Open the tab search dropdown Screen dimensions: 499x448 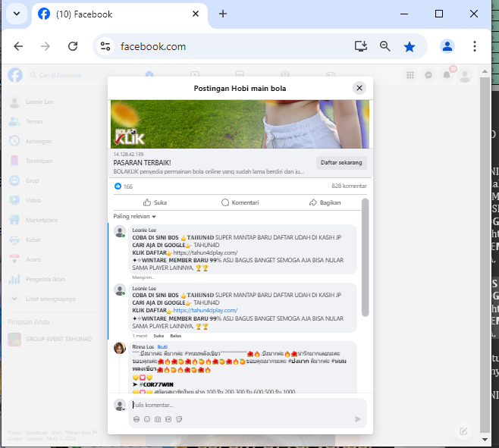pos(17,14)
